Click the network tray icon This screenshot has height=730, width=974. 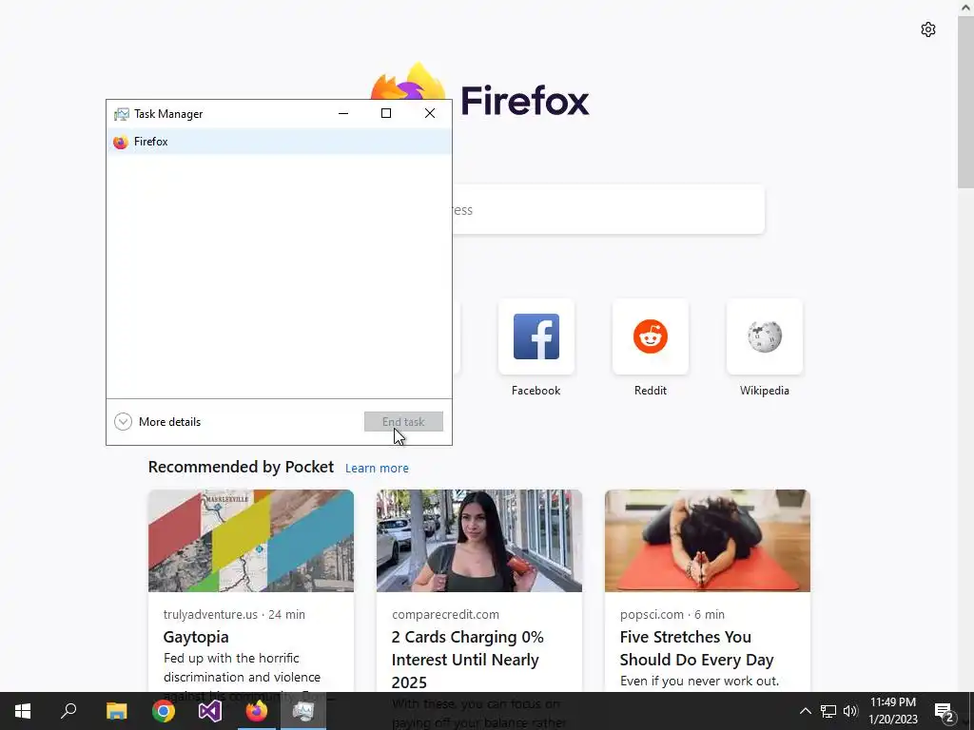pos(828,711)
